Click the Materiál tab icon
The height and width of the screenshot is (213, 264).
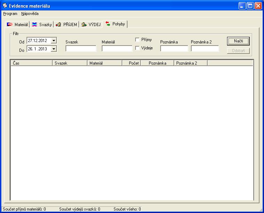tap(10, 25)
